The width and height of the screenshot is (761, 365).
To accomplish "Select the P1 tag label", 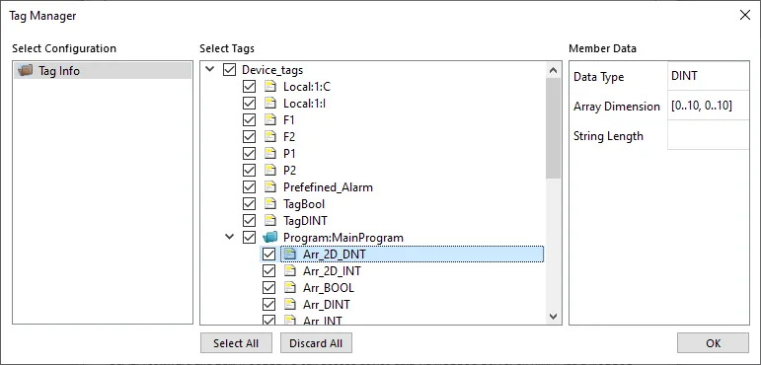I will [x=289, y=154].
